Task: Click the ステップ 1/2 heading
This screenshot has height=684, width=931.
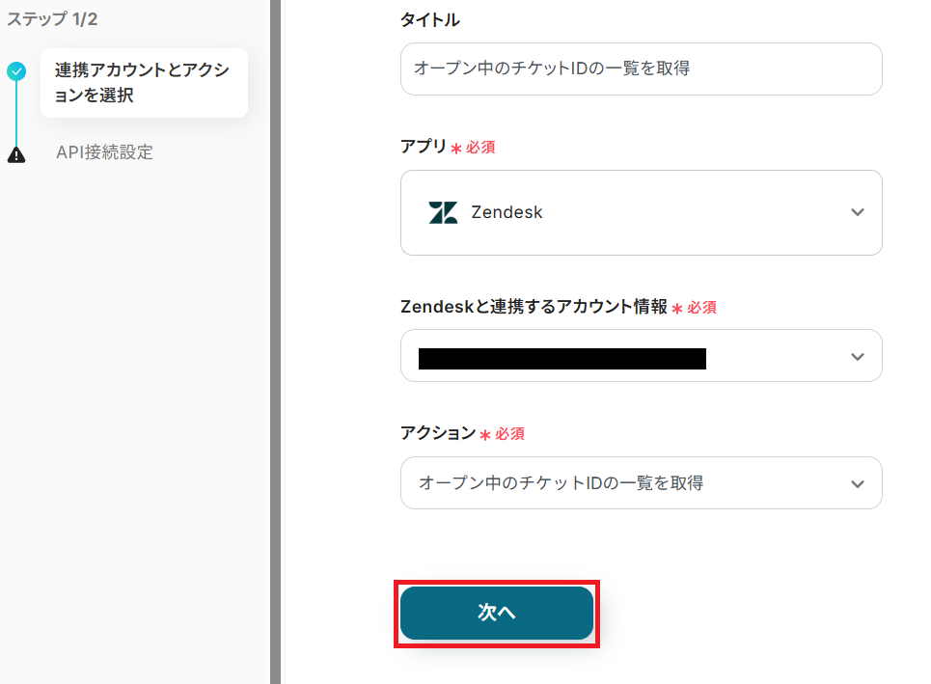Action: (53, 18)
